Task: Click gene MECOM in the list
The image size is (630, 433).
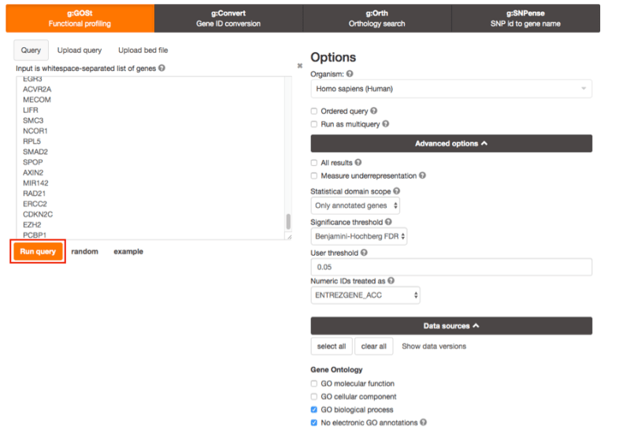Action: point(37,100)
